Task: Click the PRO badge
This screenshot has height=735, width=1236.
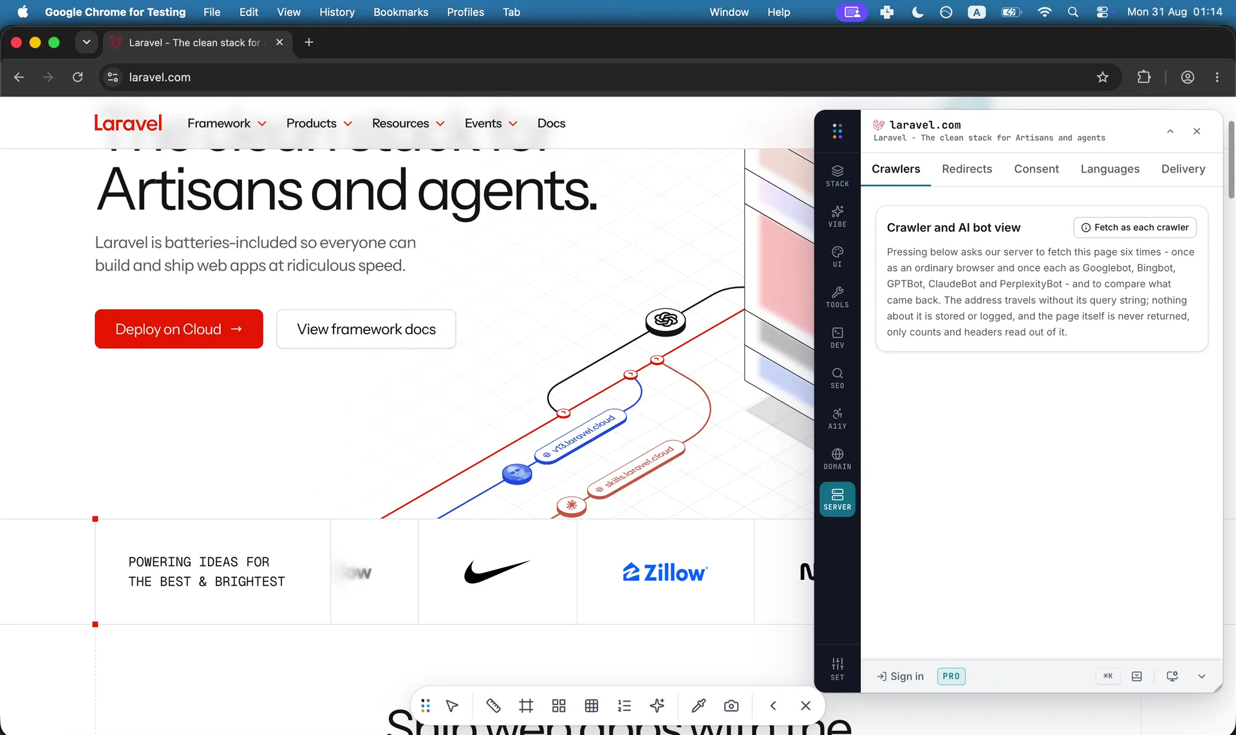Action: pos(951,676)
